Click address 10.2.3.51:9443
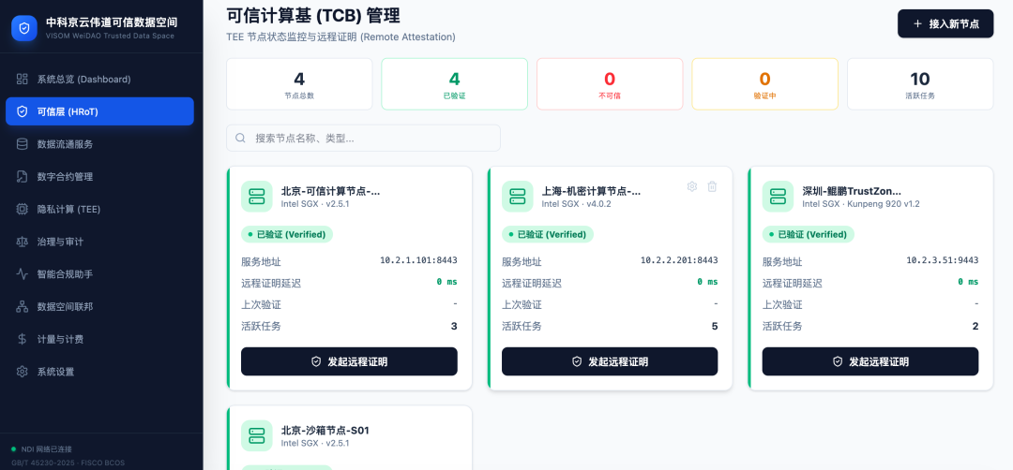The width and height of the screenshot is (1013, 470). coord(943,260)
